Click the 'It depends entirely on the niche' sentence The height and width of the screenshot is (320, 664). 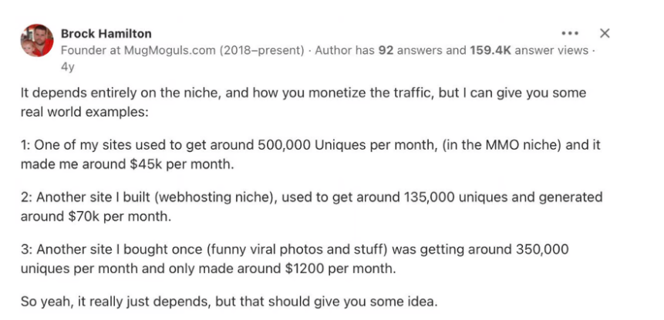(x=119, y=93)
